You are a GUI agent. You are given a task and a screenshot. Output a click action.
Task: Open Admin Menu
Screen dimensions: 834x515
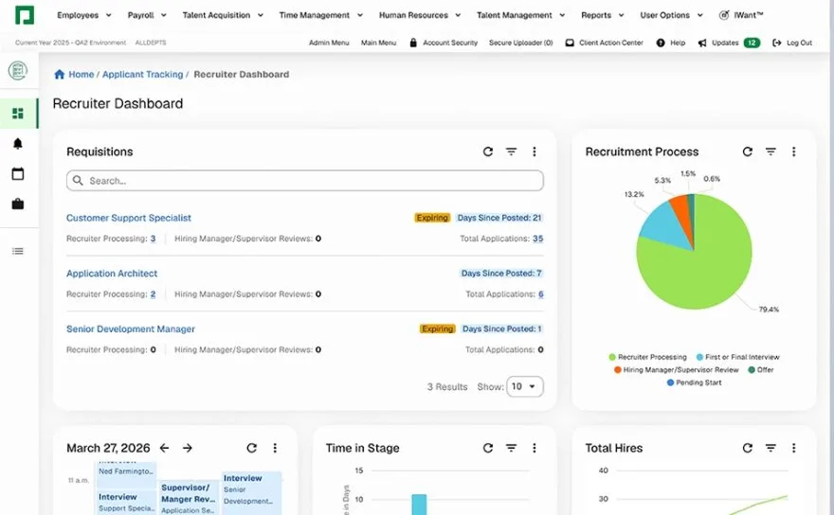pyautogui.click(x=329, y=43)
